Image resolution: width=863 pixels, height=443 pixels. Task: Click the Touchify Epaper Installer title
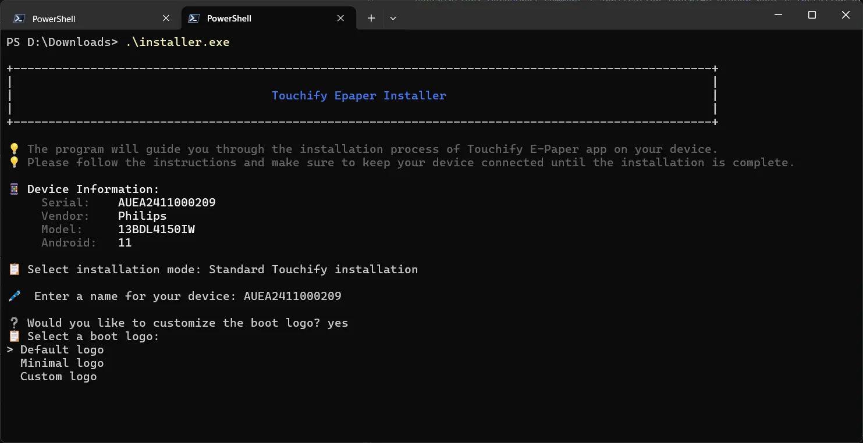click(x=359, y=96)
